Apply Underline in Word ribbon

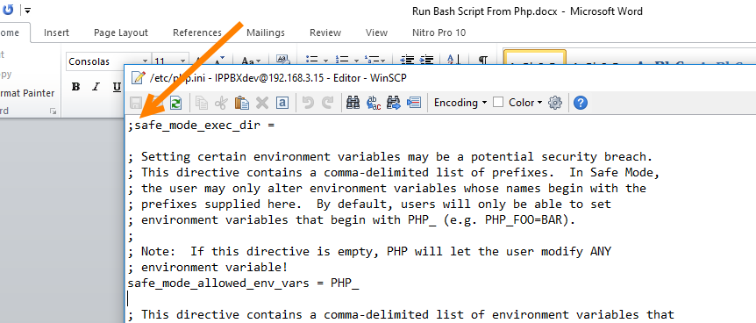pos(117,87)
